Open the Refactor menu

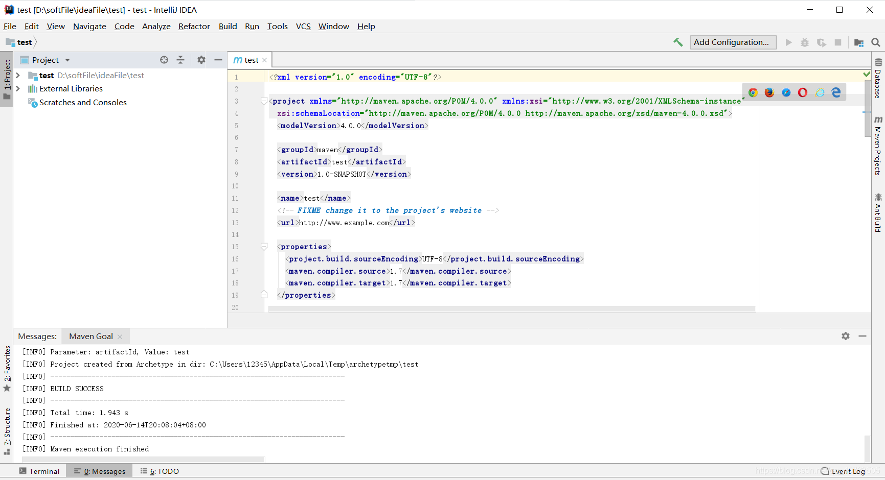point(194,27)
